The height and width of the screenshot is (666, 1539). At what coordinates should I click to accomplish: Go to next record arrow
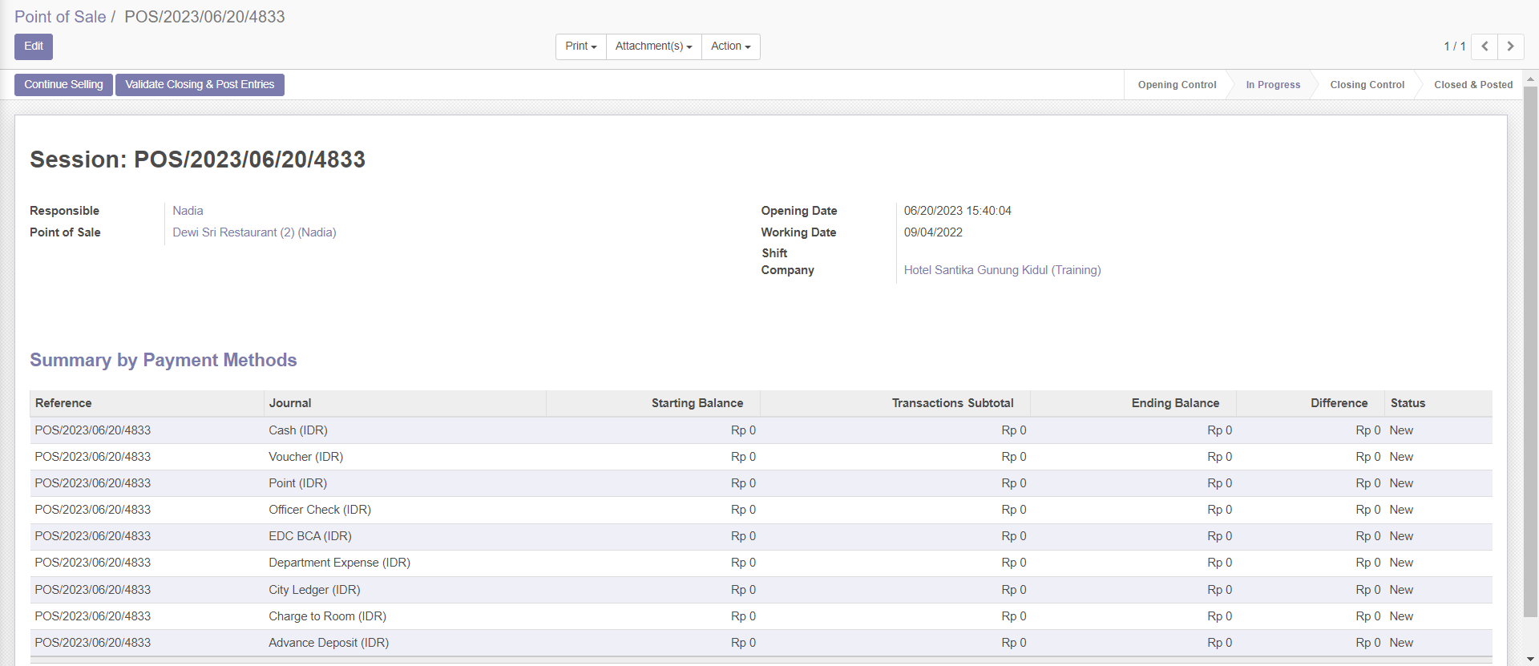click(1510, 46)
